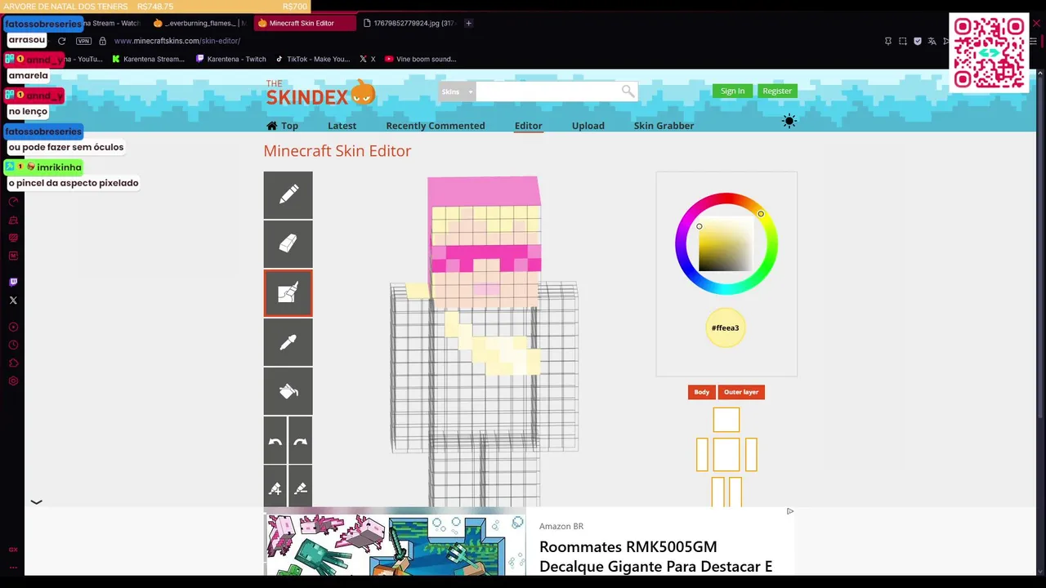
Task: Click the #ffeea3 current color swatch
Action: (725, 327)
